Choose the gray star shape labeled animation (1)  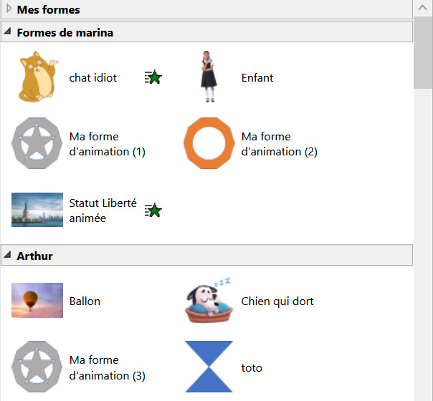(37, 144)
